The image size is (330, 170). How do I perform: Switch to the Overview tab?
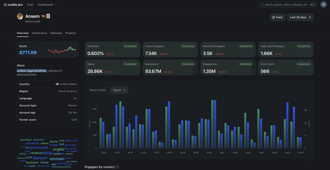click(23, 33)
